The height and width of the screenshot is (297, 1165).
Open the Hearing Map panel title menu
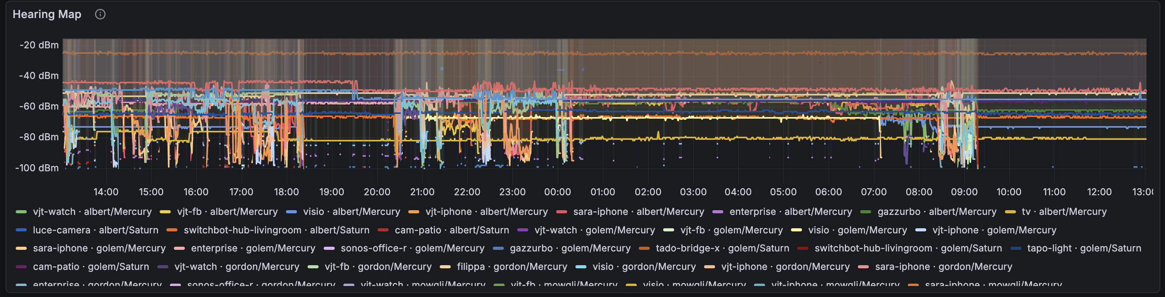click(46, 15)
